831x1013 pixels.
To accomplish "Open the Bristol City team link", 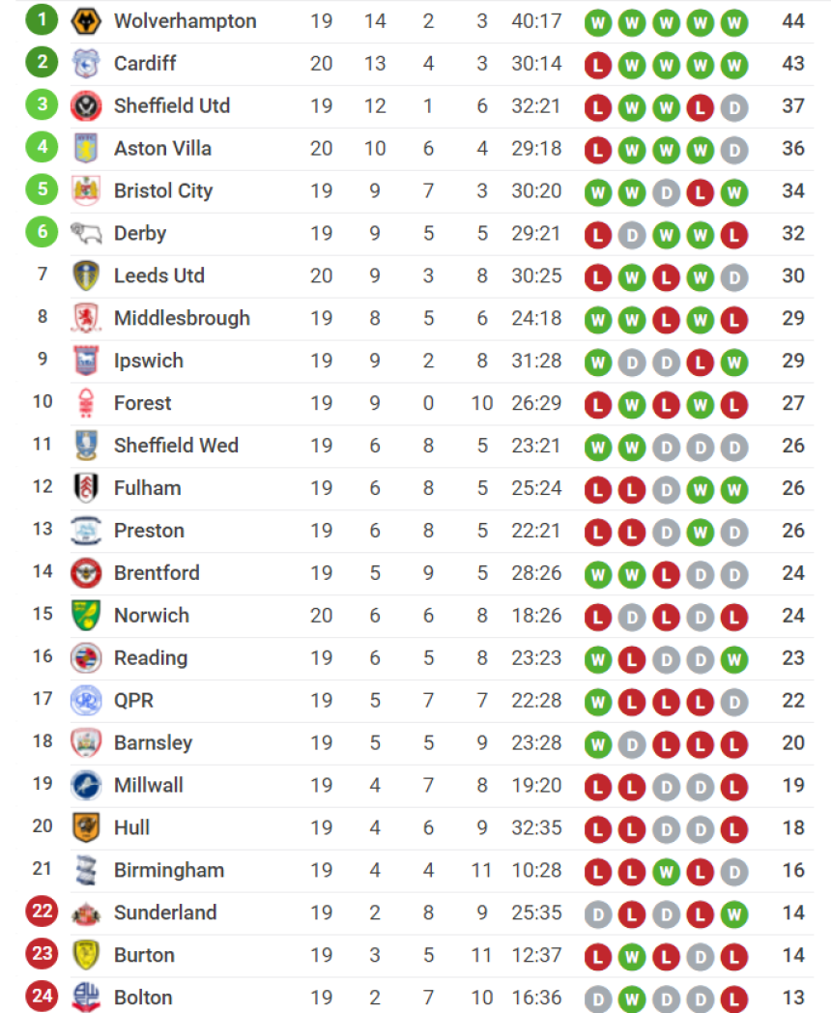I will click(x=163, y=191).
